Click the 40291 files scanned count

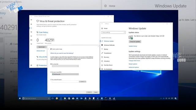point(50,40)
